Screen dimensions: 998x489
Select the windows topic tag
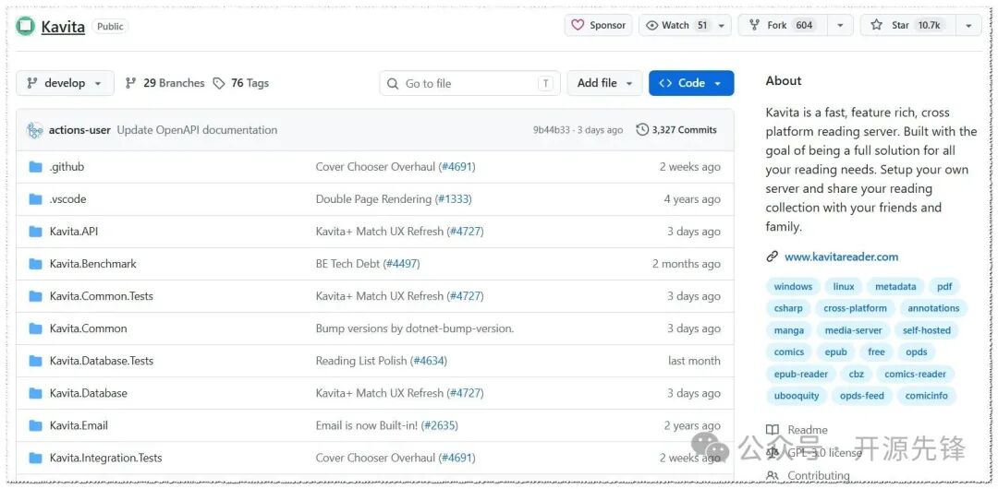(793, 287)
